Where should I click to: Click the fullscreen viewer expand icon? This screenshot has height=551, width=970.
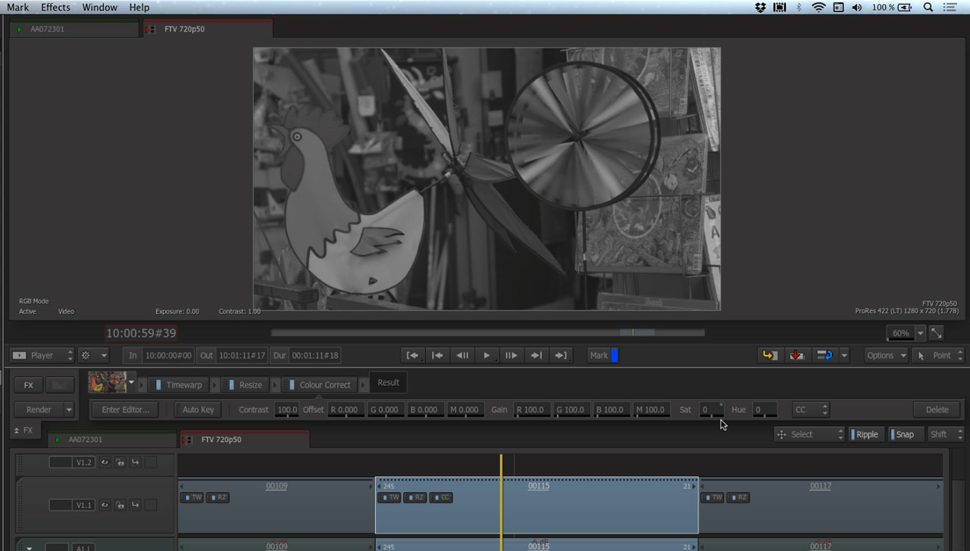coord(937,333)
